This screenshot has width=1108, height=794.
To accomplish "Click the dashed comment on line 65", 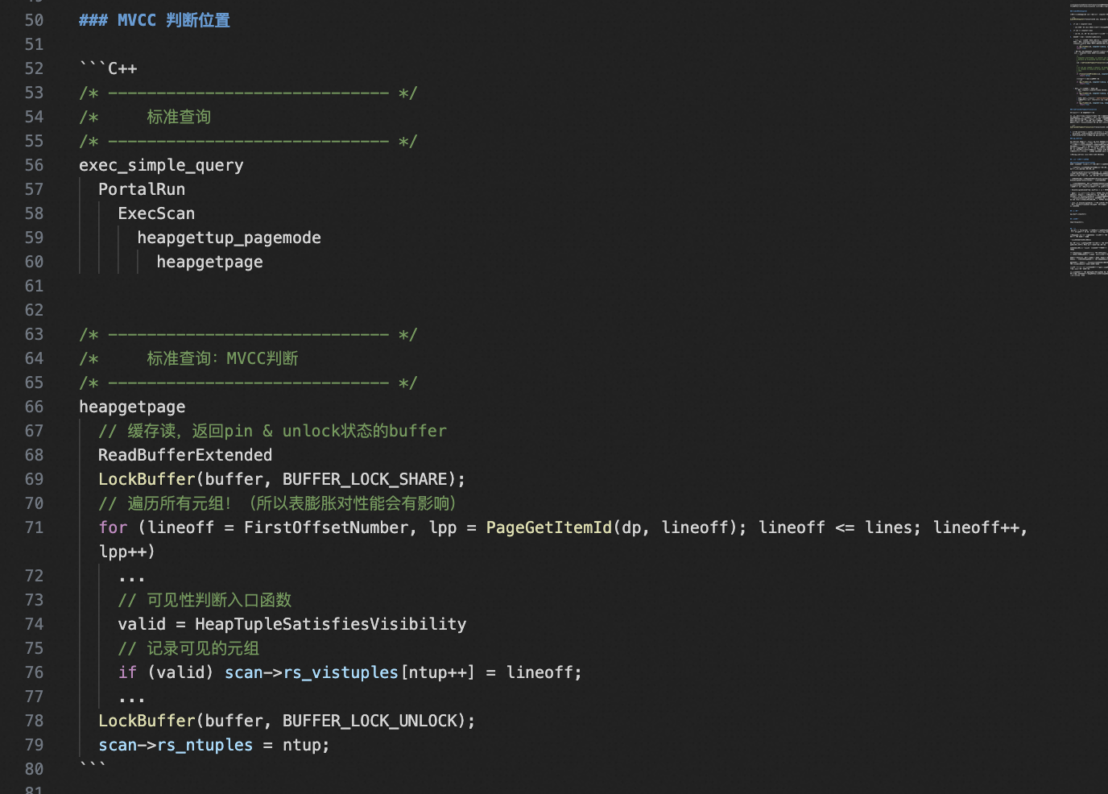I will coord(248,383).
